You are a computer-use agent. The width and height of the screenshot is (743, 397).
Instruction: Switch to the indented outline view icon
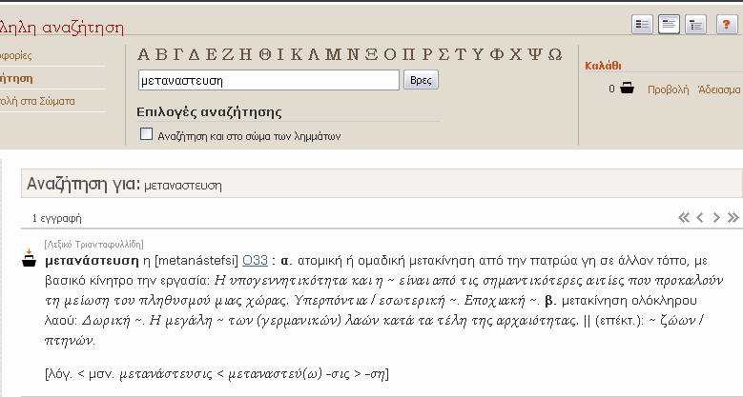[695, 24]
